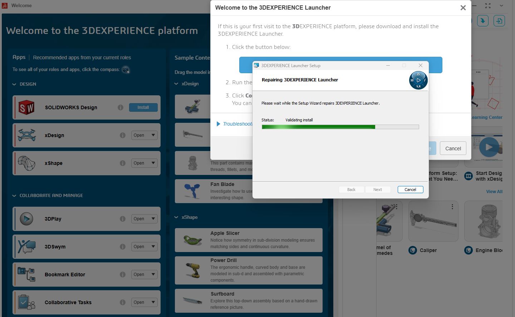The height and width of the screenshot is (317, 515).
Task: Open the Apple Slicer sample
Action: coord(249,240)
